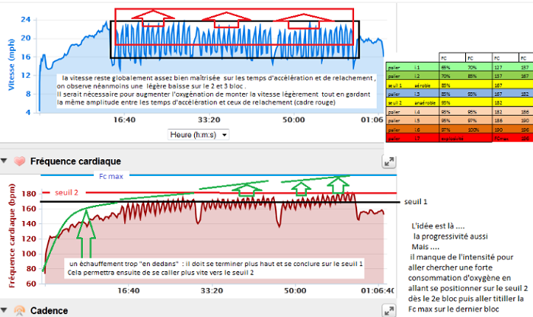Enlarge the Cadence chart with expand icon
Screen dimensions: 533x317
(388, 311)
